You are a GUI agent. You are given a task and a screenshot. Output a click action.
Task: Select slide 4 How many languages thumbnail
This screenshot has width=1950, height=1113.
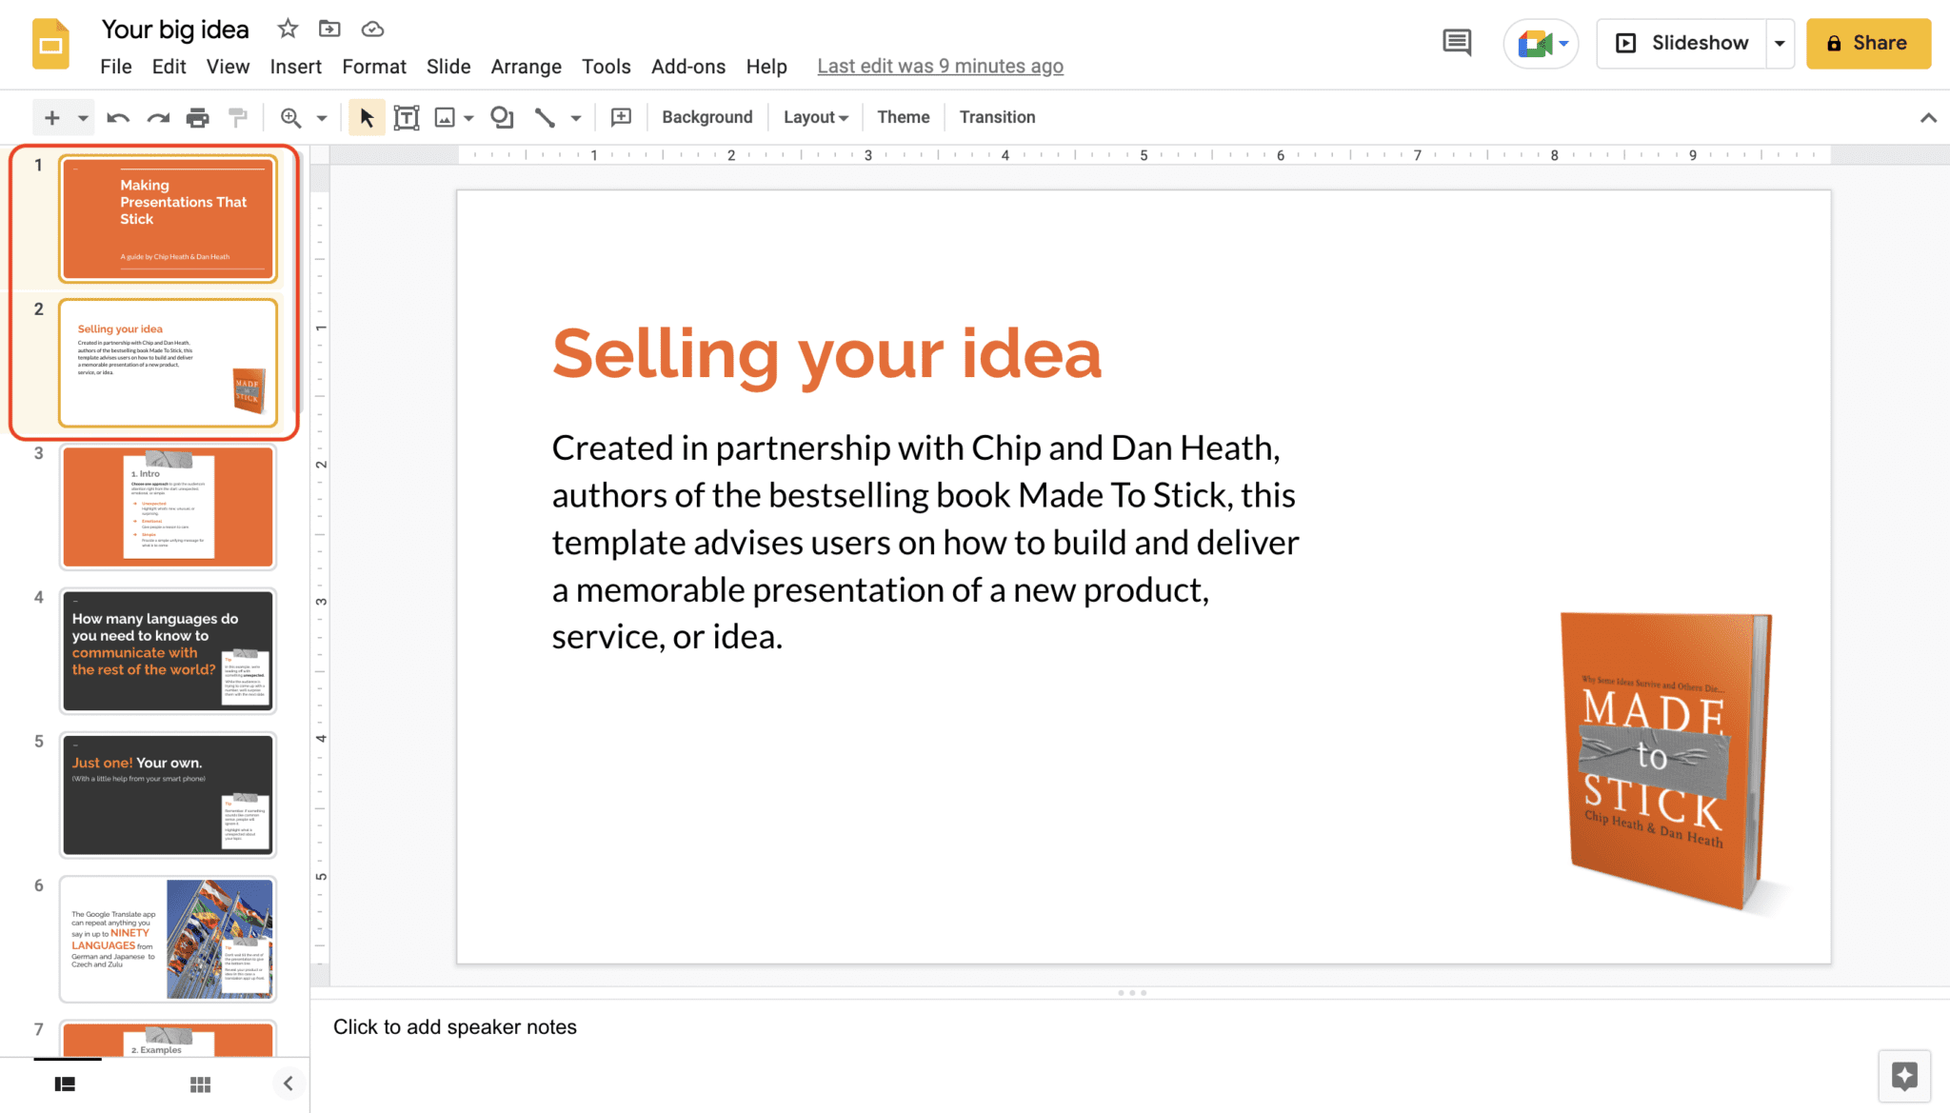click(168, 651)
